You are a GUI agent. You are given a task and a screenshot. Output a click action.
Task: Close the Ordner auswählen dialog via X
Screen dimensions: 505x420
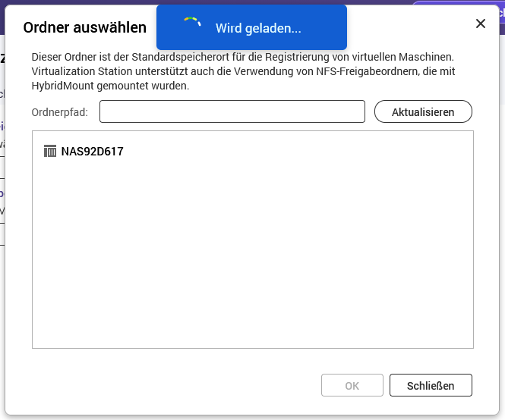(x=480, y=24)
